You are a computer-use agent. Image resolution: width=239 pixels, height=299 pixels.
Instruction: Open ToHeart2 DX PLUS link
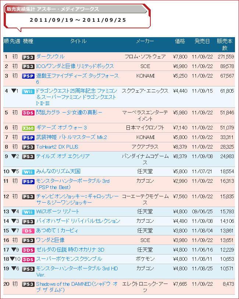click(x=57, y=147)
